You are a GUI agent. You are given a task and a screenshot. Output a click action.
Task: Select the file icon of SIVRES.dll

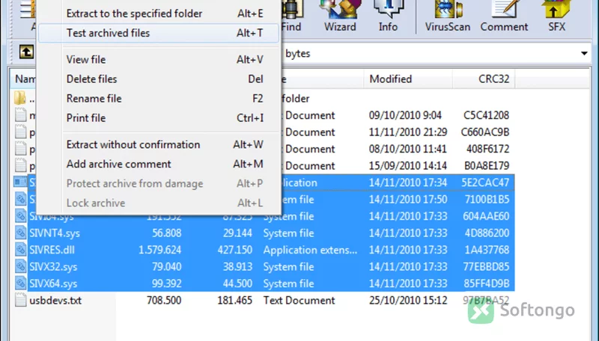(21, 250)
